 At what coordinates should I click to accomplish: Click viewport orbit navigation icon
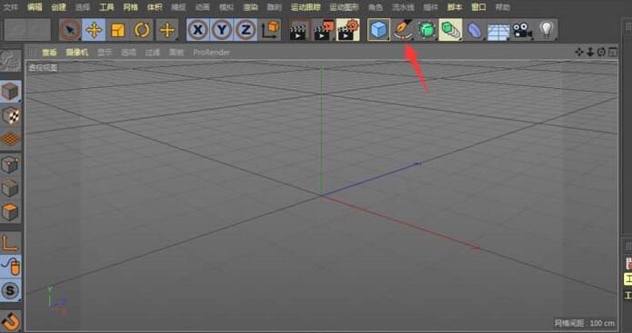[601, 52]
